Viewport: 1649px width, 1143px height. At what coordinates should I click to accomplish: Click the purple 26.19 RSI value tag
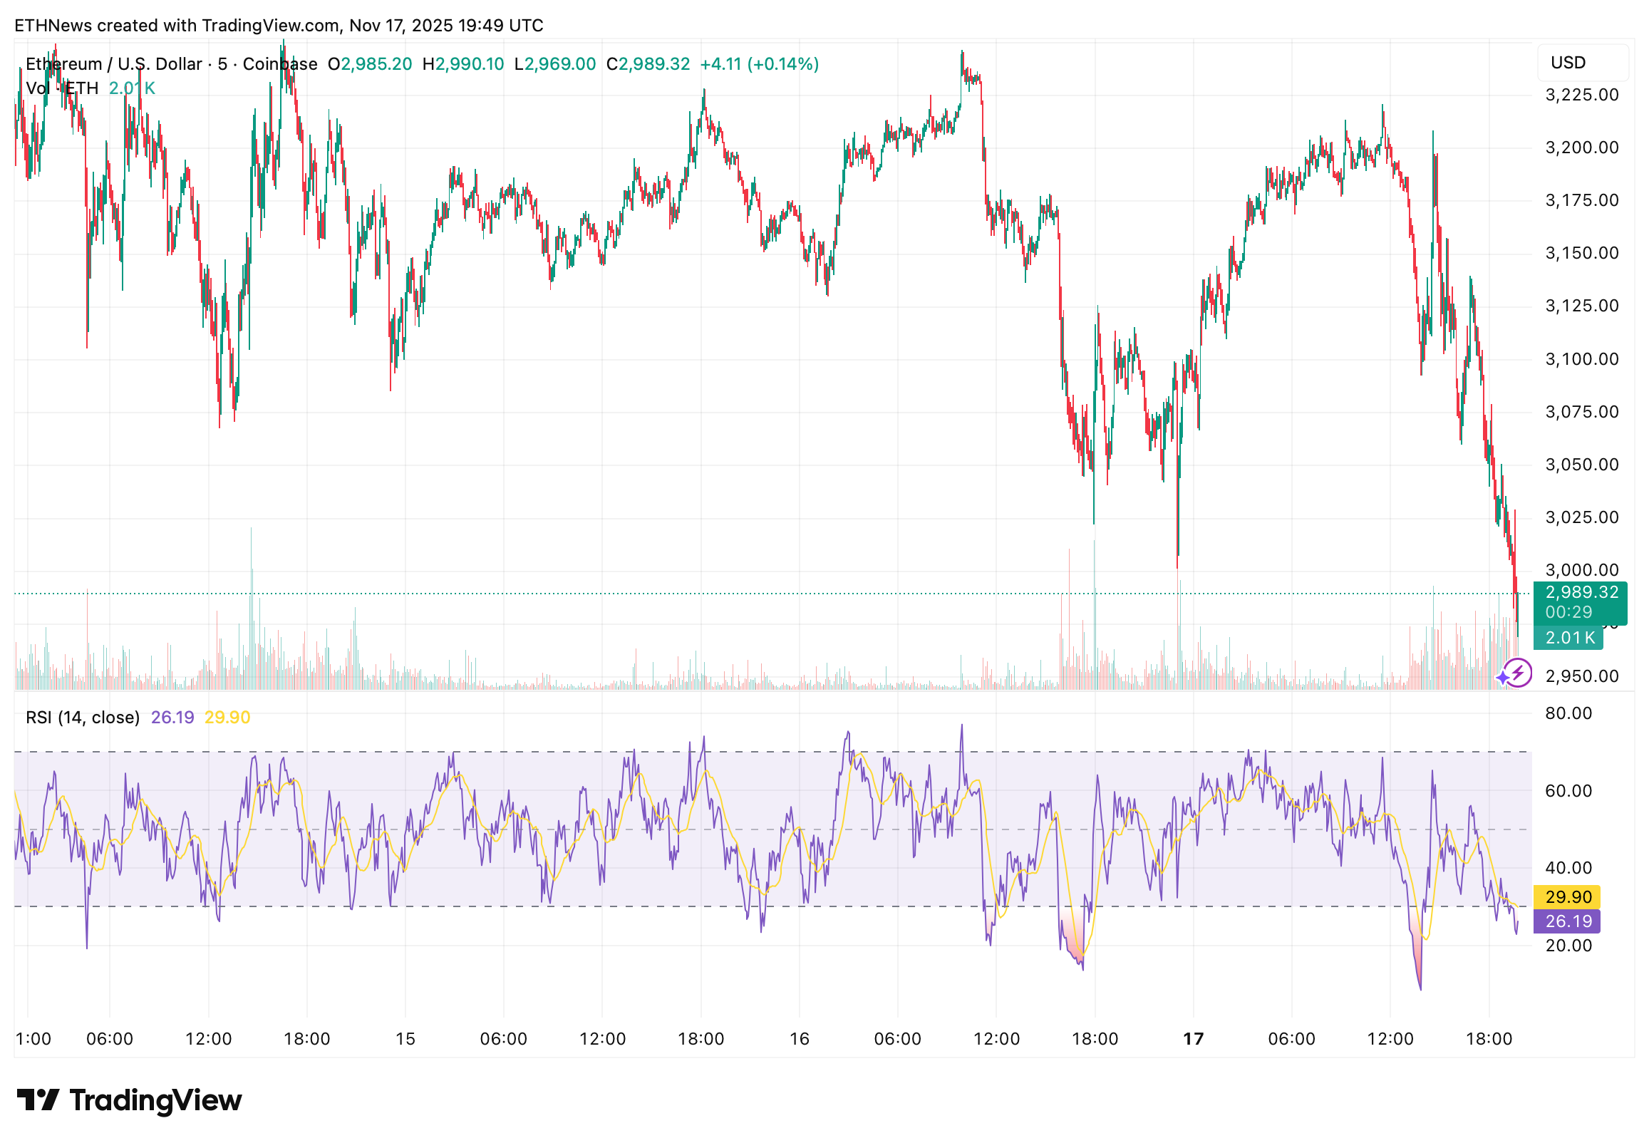click(x=1567, y=921)
